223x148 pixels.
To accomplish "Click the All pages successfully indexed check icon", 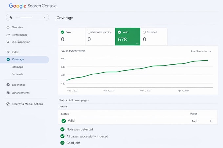I will click(62, 136).
